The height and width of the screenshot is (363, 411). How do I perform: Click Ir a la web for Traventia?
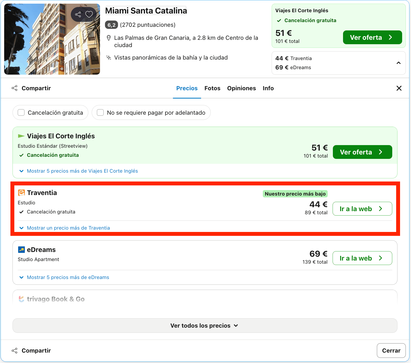click(x=363, y=209)
